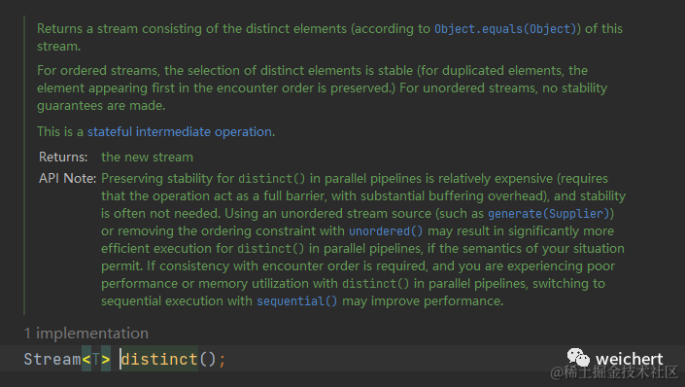Follow the stateful intermediate operation link
Image resolution: width=685 pixels, height=387 pixels.
pyautogui.click(x=180, y=131)
